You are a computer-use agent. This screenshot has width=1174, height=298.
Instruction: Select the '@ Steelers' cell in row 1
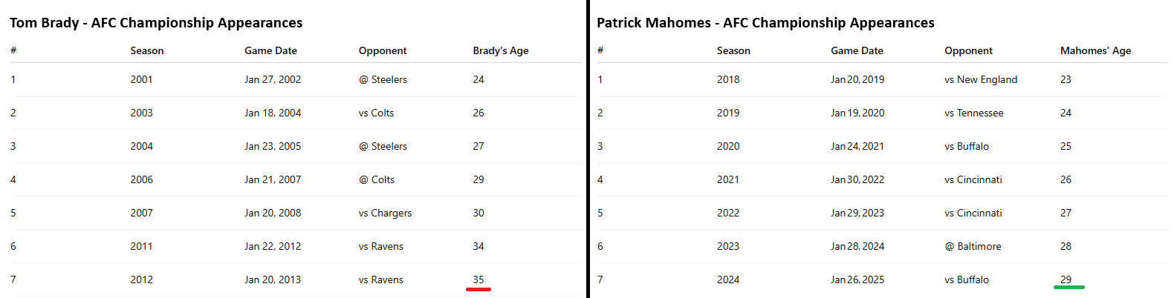pos(383,79)
